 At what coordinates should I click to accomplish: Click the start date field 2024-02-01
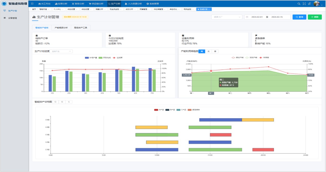point(257,17)
